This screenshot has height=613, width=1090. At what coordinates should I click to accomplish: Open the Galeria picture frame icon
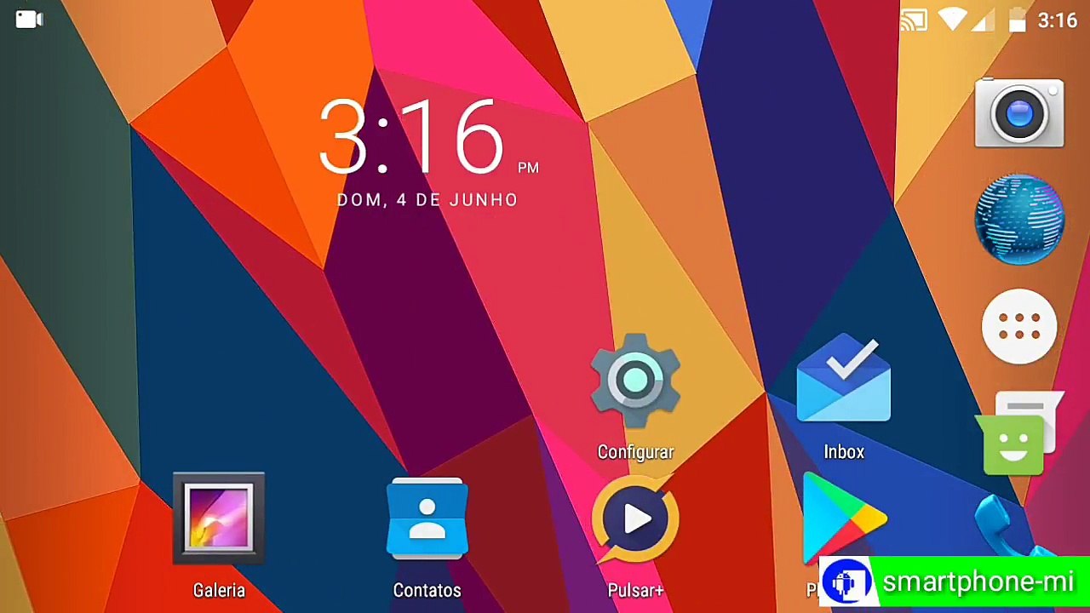click(219, 518)
